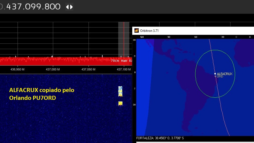This screenshot has width=254, height=143.
Task: Click the Orbitron 3.71 window title text
Action: pyautogui.click(x=149, y=30)
